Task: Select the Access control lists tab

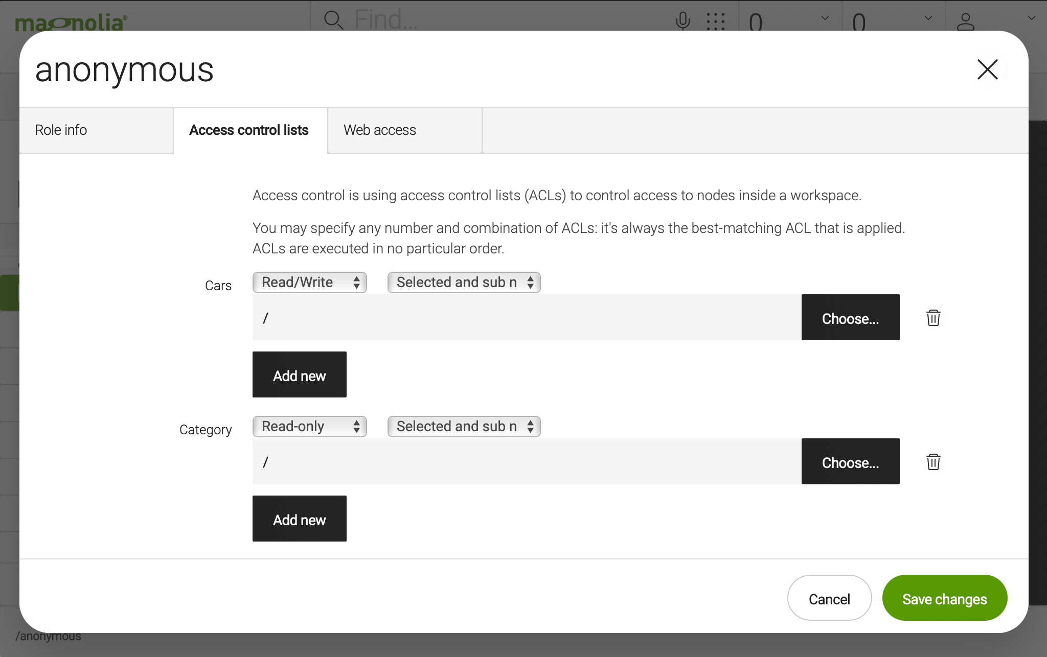Action: [249, 130]
